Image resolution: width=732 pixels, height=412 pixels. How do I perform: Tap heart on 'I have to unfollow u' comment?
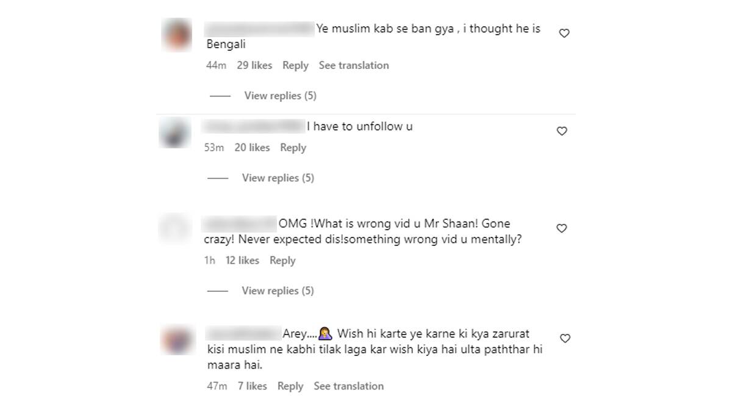tap(562, 131)
